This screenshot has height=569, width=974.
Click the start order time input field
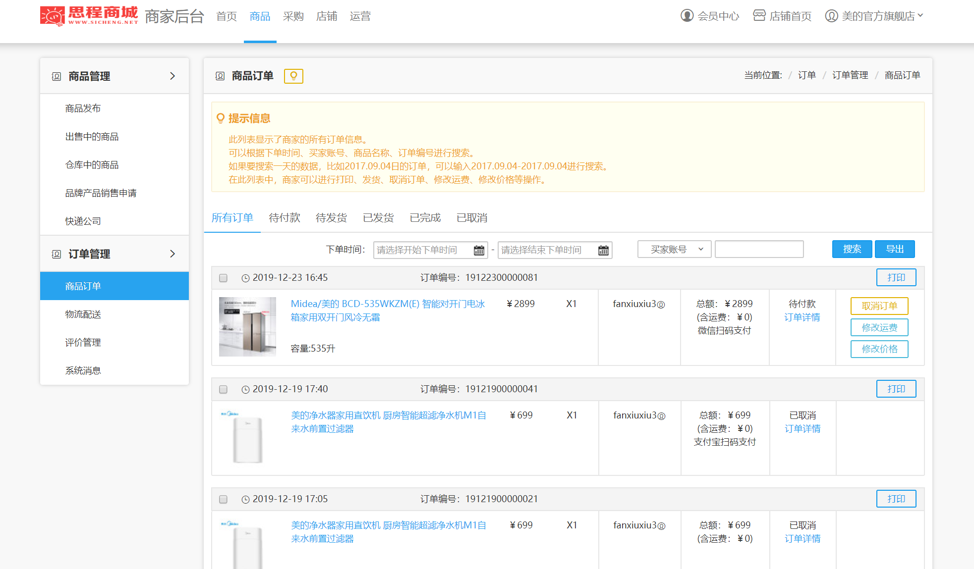click(x=430, y=250)
